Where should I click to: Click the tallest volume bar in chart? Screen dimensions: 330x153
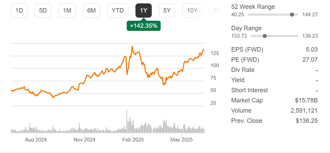pos(127,121)
